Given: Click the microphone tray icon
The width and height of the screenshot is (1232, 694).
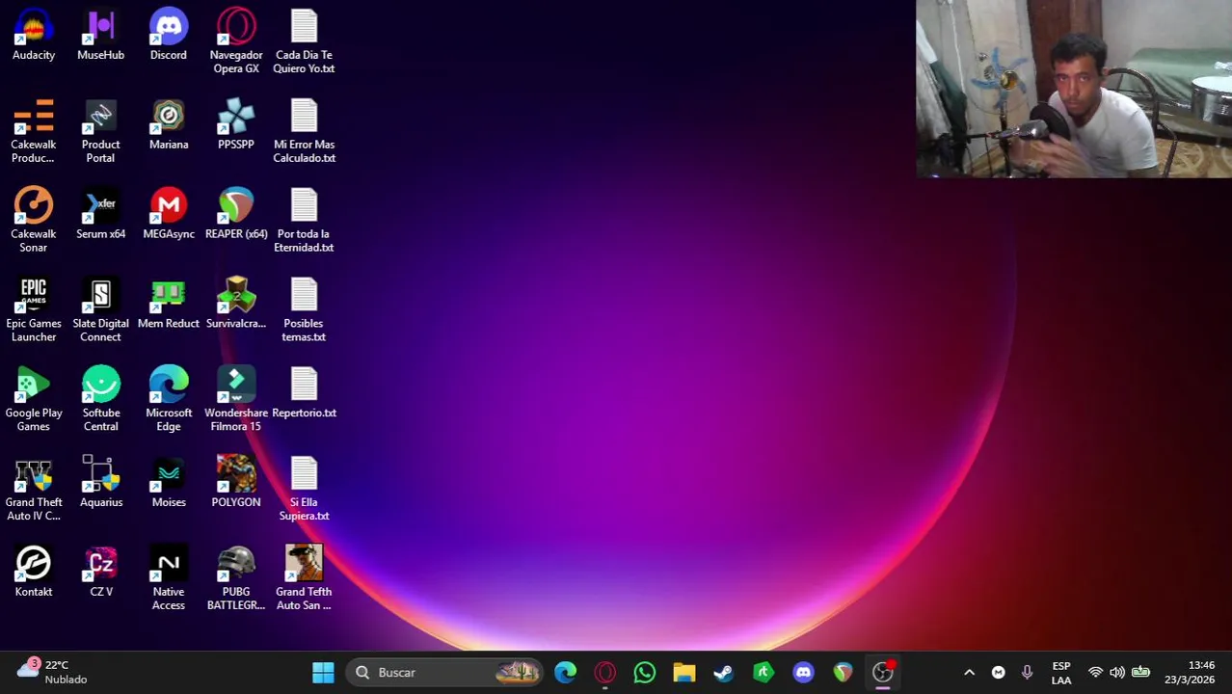Looking at the screenshot, I should (x=1027, y=672).
